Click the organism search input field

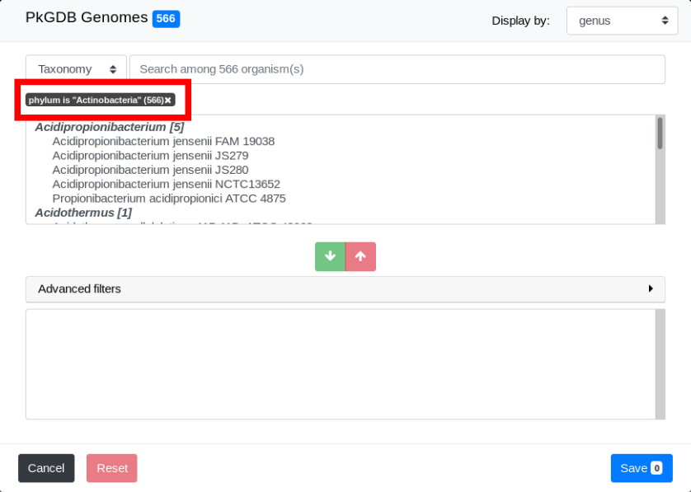(x=397, y=69)
